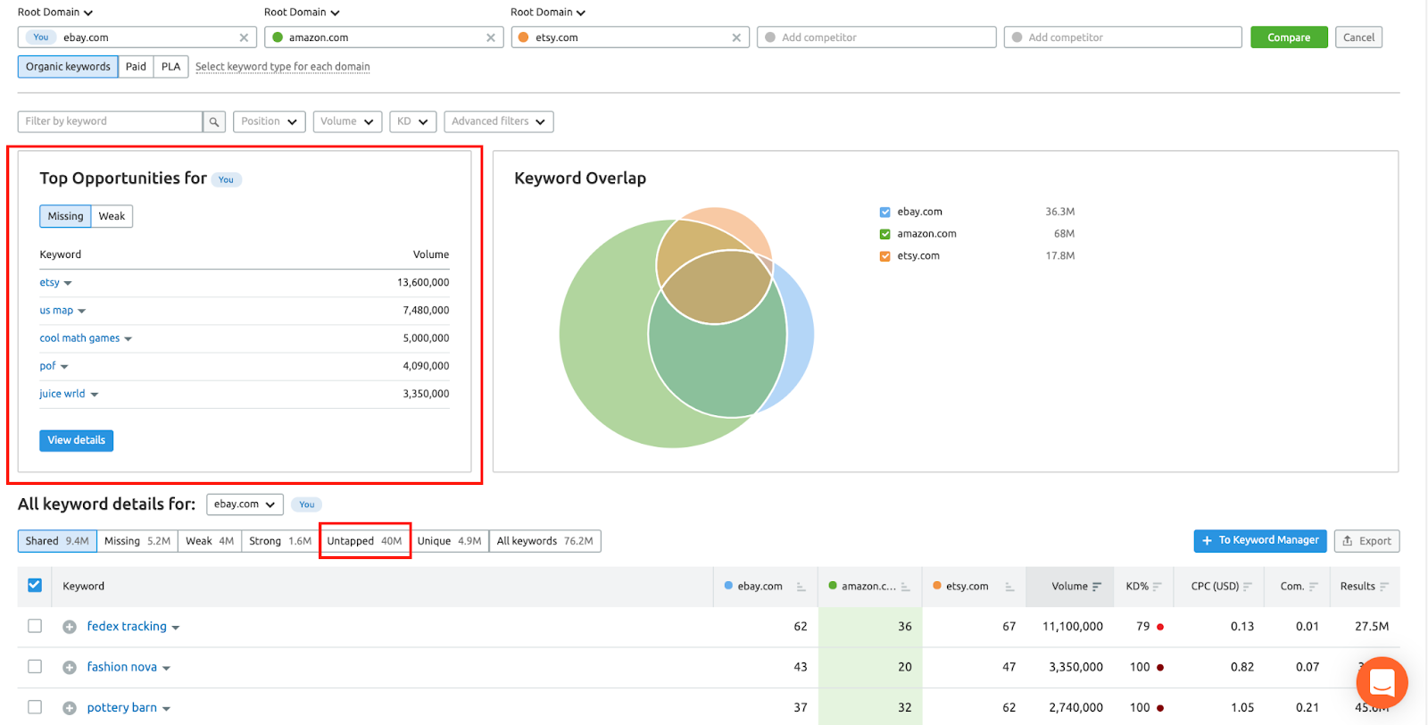Sort by the Results column
1428x725 pixels.
[1364, 587]
